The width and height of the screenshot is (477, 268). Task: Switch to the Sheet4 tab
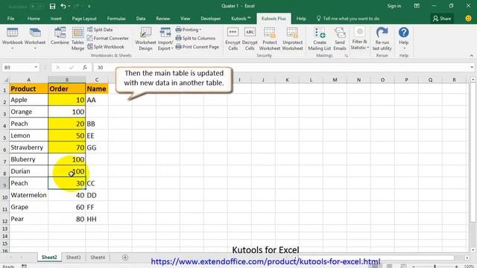[x=98, y=258]
